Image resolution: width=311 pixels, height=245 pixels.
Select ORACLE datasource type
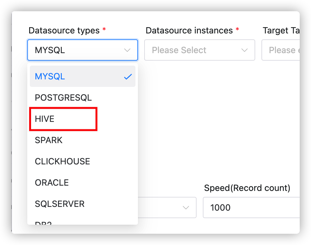(82, 183)
